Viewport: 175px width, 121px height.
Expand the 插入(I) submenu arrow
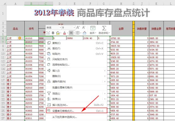pos(105,71)
